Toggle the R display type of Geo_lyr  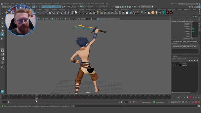coord(178,65)
